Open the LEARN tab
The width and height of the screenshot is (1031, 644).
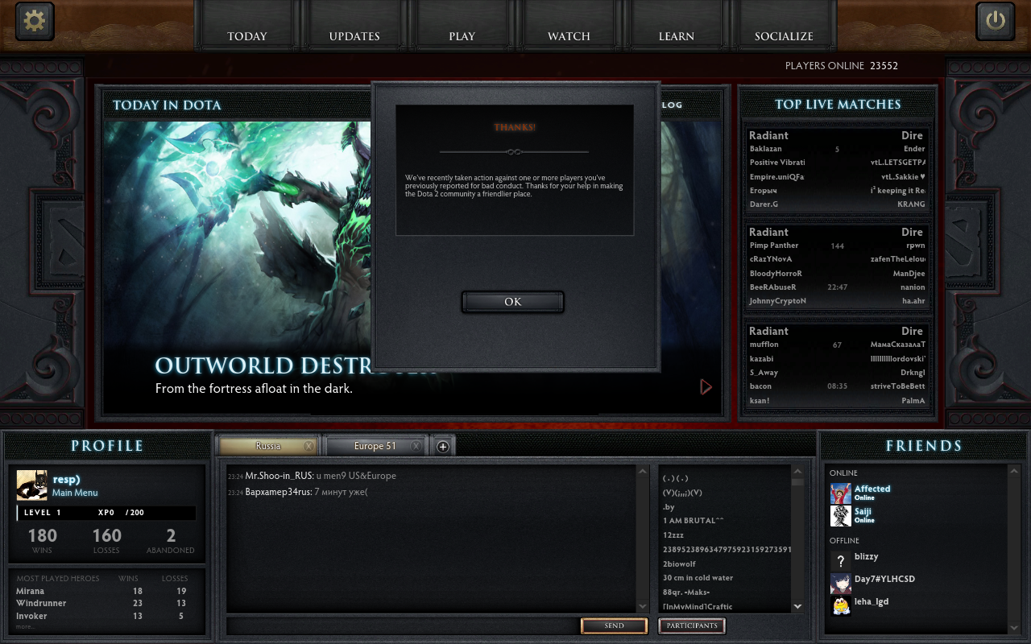[x=677, y=35]
